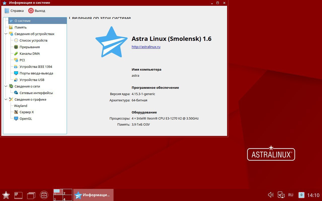
Task: Click the Сервер X icon
Action: click(16, 112)
